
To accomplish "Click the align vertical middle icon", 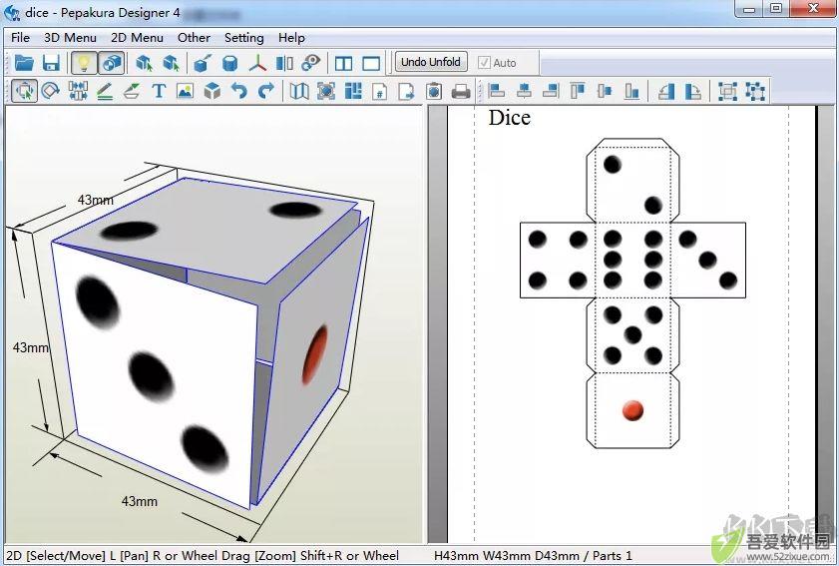I will coord(605,91).
